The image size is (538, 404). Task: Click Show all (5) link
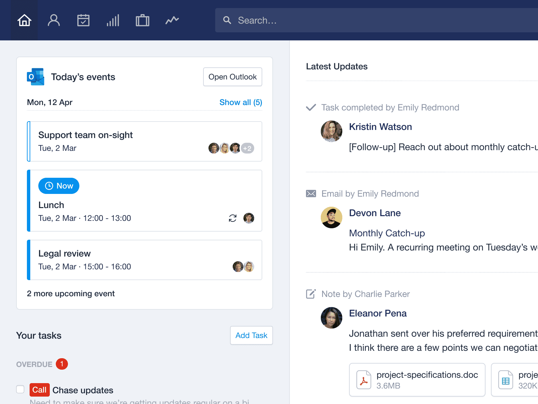click(241, 102)
